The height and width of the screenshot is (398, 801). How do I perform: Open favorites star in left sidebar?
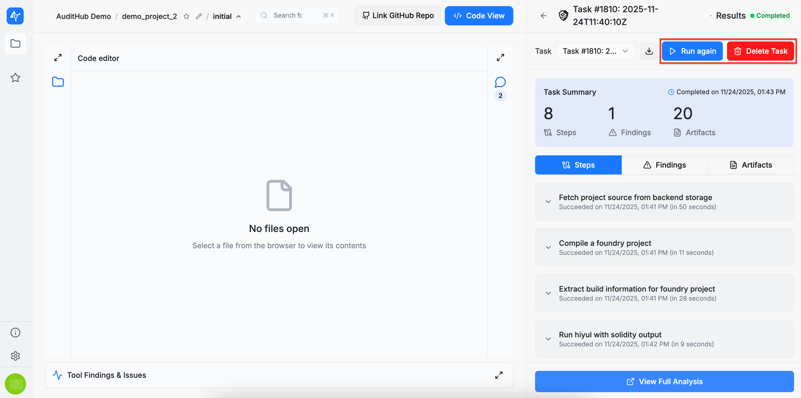(15, 77)
